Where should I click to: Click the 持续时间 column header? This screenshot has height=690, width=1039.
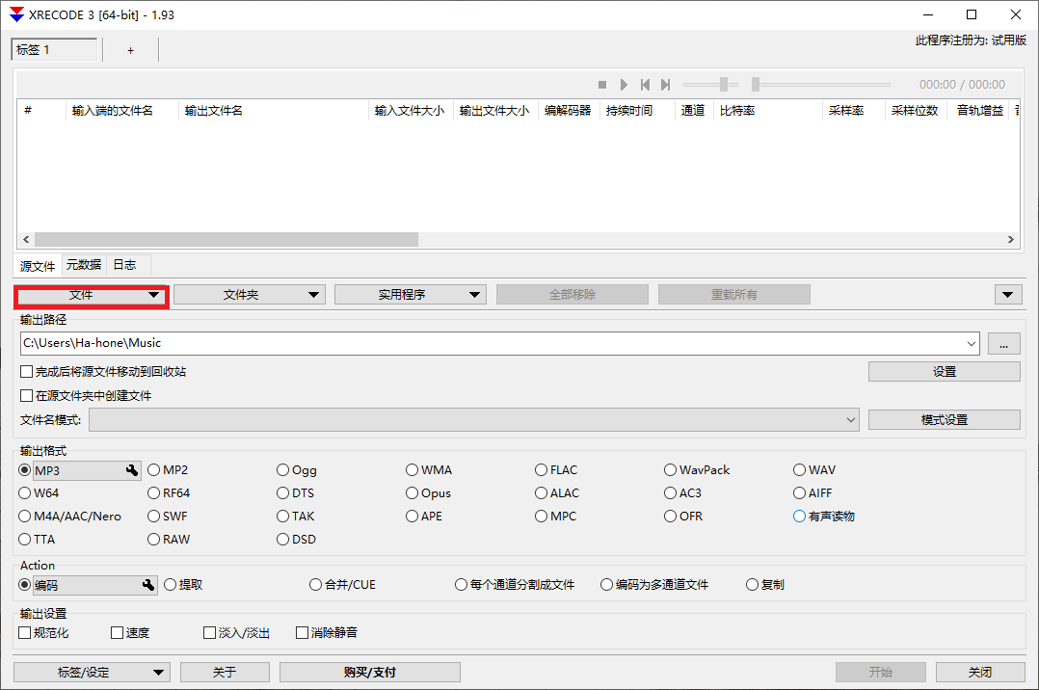(637, 111)
